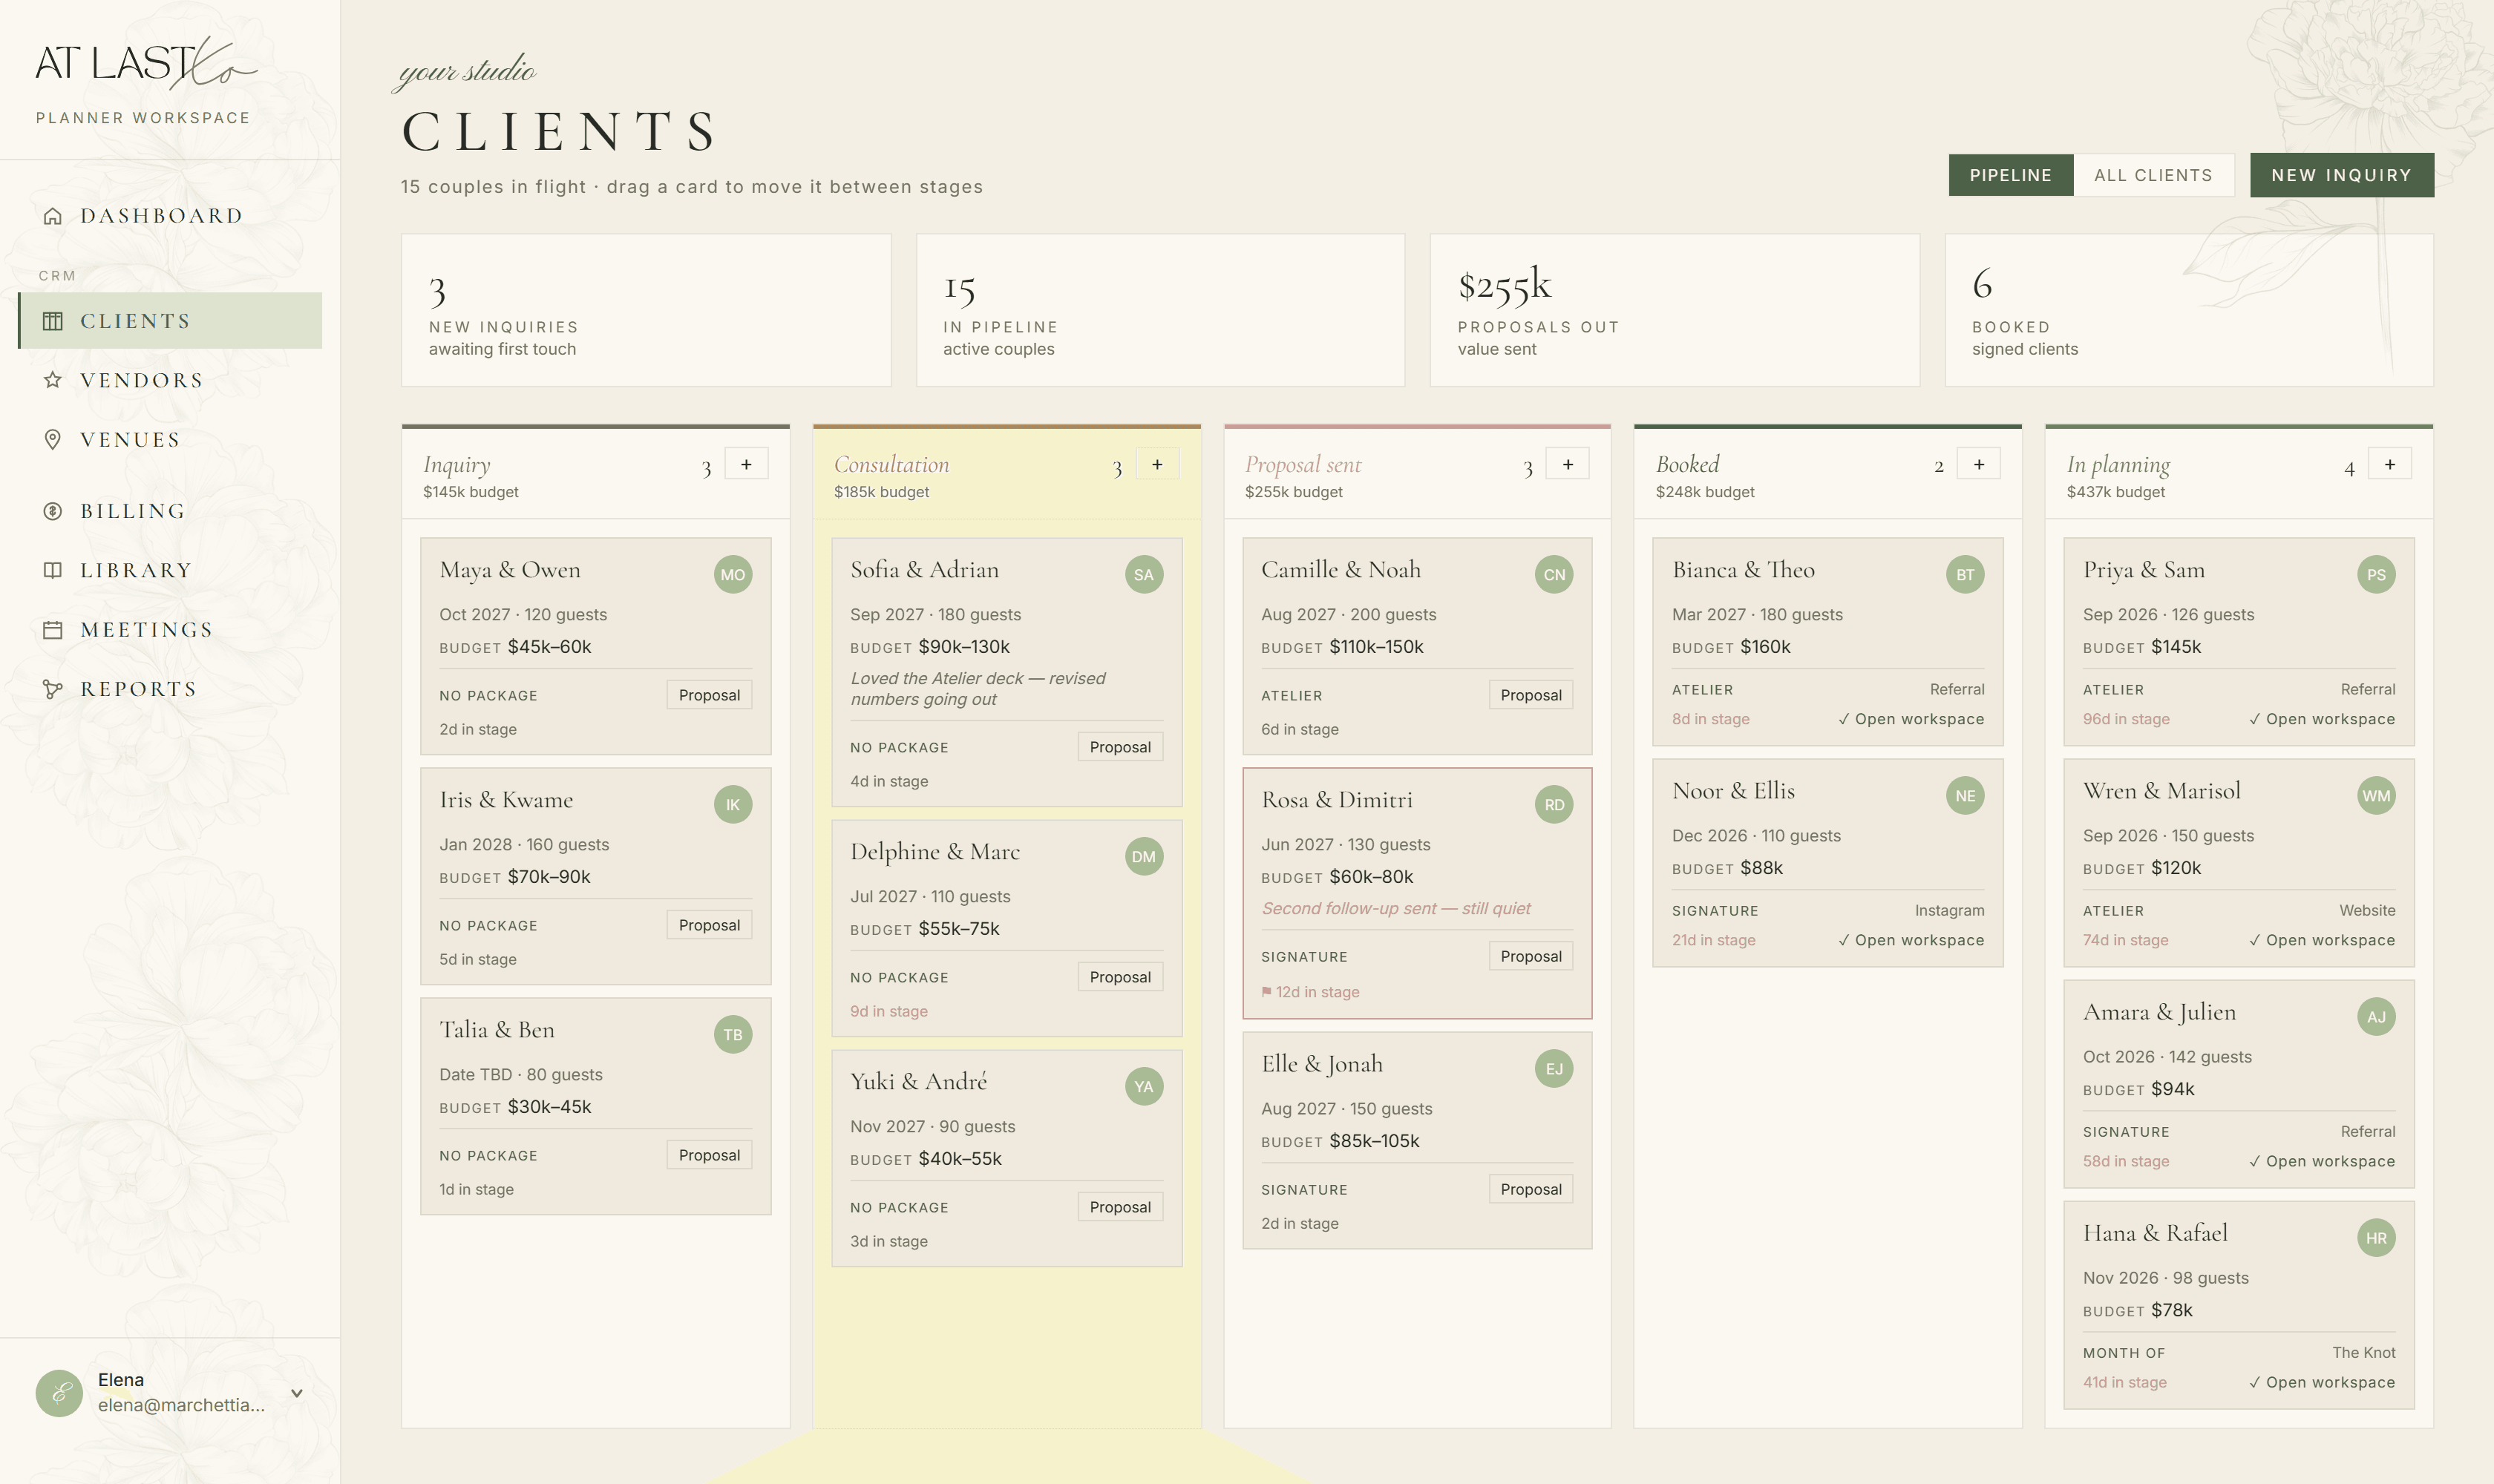Open Reports branch icon
The height and width of the screenshot is (1484, 2494).
[53, 689]
